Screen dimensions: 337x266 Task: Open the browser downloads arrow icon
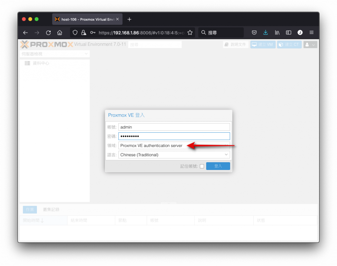click(x=266, y=33)
